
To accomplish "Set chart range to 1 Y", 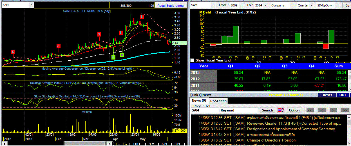I will (151, 144).
